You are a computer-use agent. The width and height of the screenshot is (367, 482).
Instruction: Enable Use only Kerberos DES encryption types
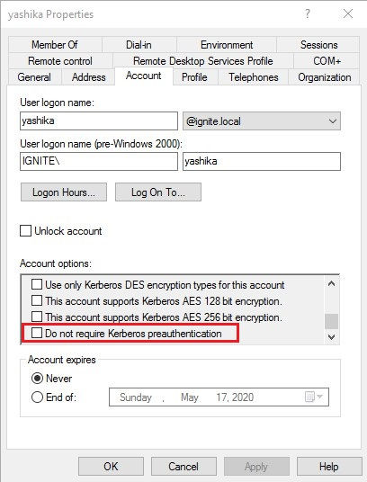tap(37, 284)
